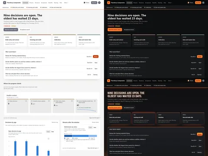Open the Acceptance tab in light panel

click(x=44, y=3)
